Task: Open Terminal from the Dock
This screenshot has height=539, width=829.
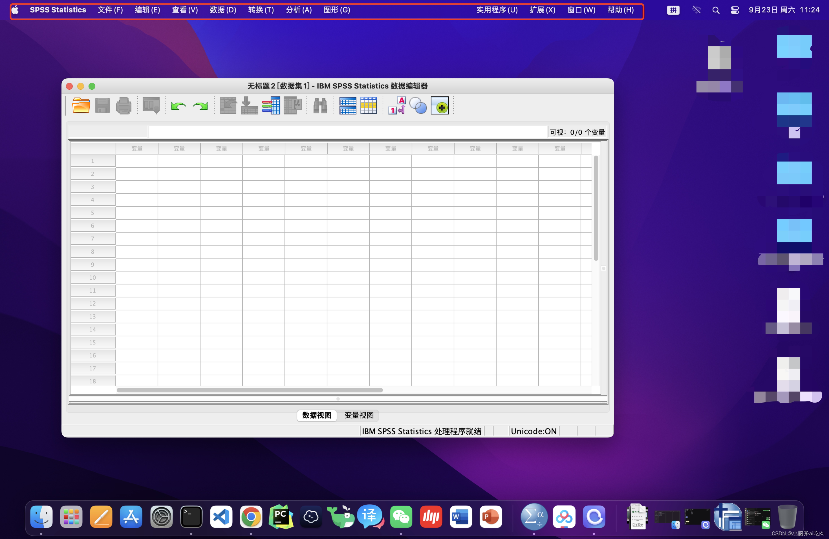Action: 191,516
